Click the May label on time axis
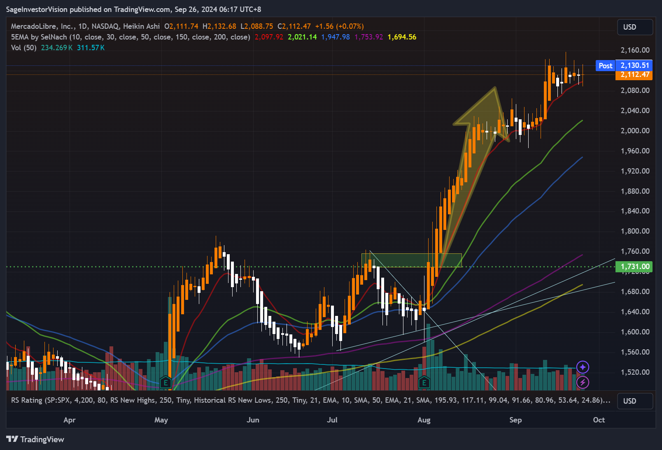The width and height of the screenshot is (662, 450). (161, 420)
